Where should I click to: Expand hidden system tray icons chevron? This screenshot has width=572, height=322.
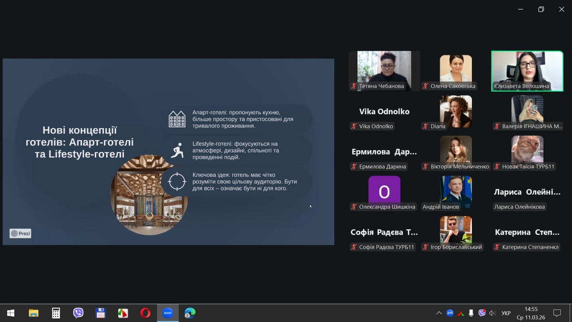[439, 313]
